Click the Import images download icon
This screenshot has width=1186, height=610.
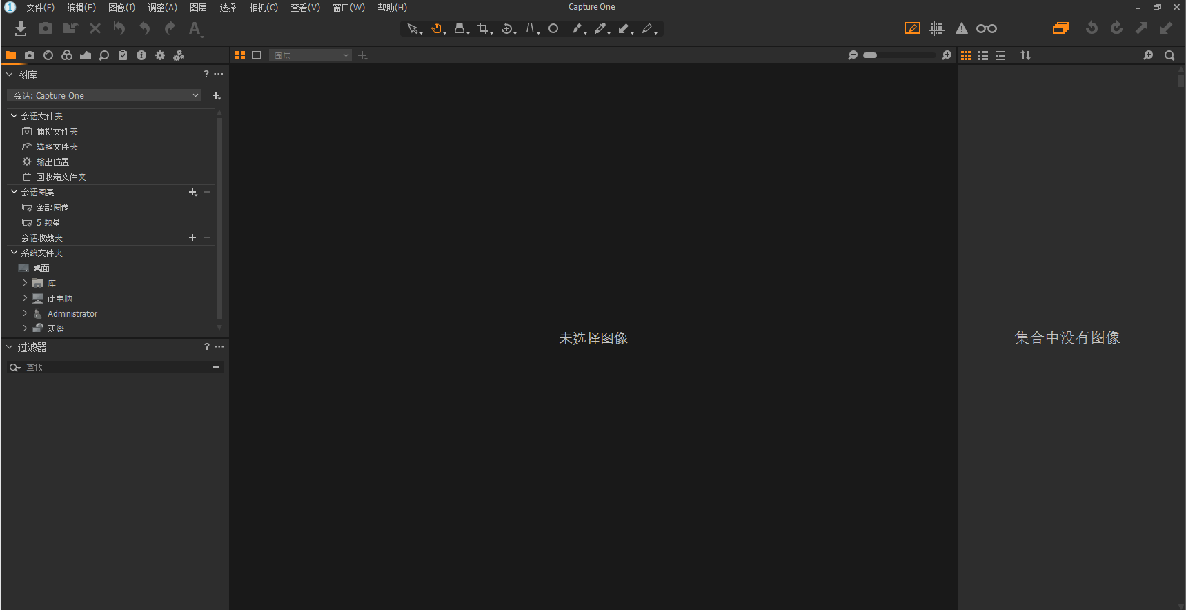21,28
